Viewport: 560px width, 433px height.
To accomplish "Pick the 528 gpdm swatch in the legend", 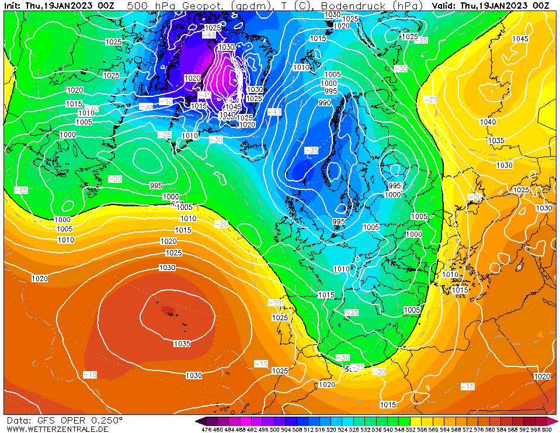I will tap(359, 421).
